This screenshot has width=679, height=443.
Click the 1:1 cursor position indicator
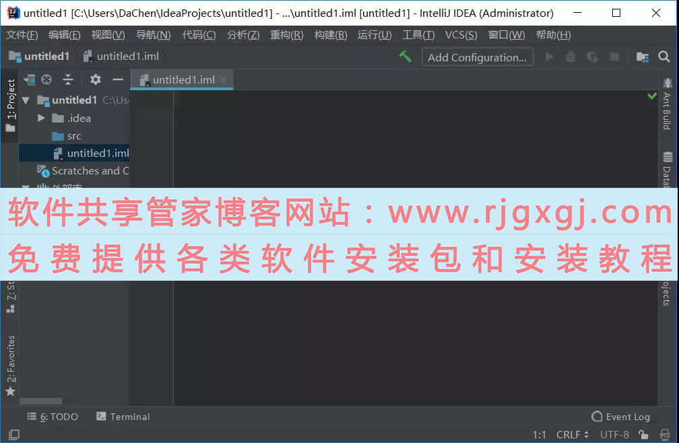[539, 434]
